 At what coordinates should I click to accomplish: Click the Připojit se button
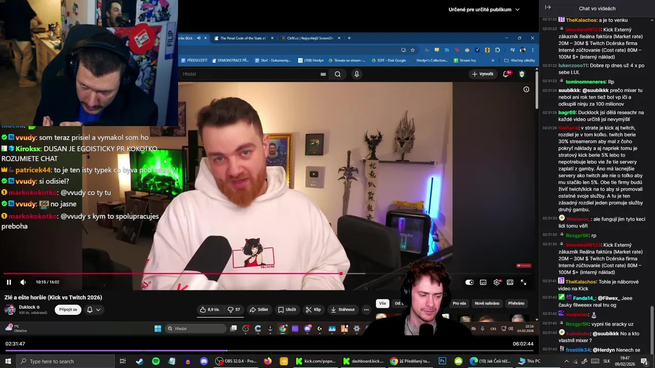click(x=68, y=309)
